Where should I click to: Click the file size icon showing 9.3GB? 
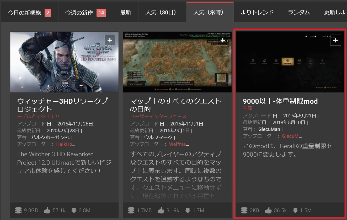tap(18, 210)
